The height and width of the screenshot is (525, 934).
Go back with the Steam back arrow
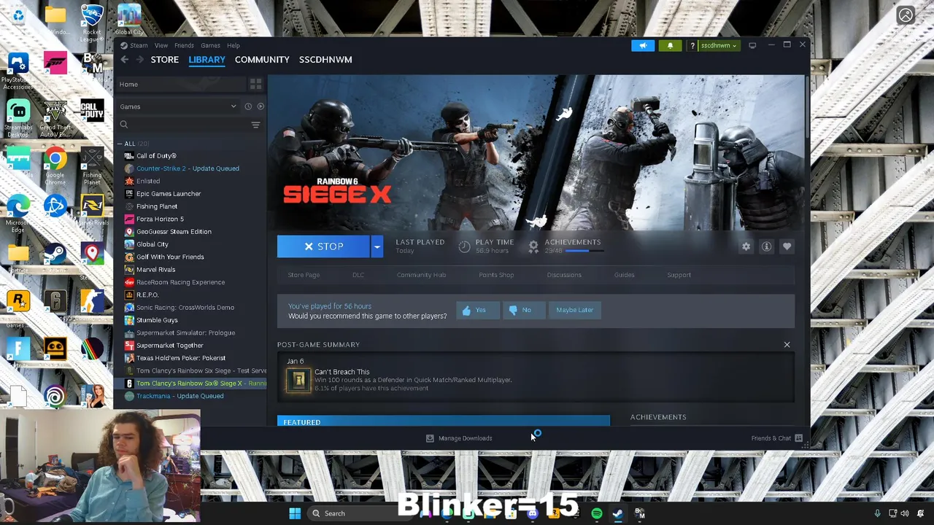(125, 60)
